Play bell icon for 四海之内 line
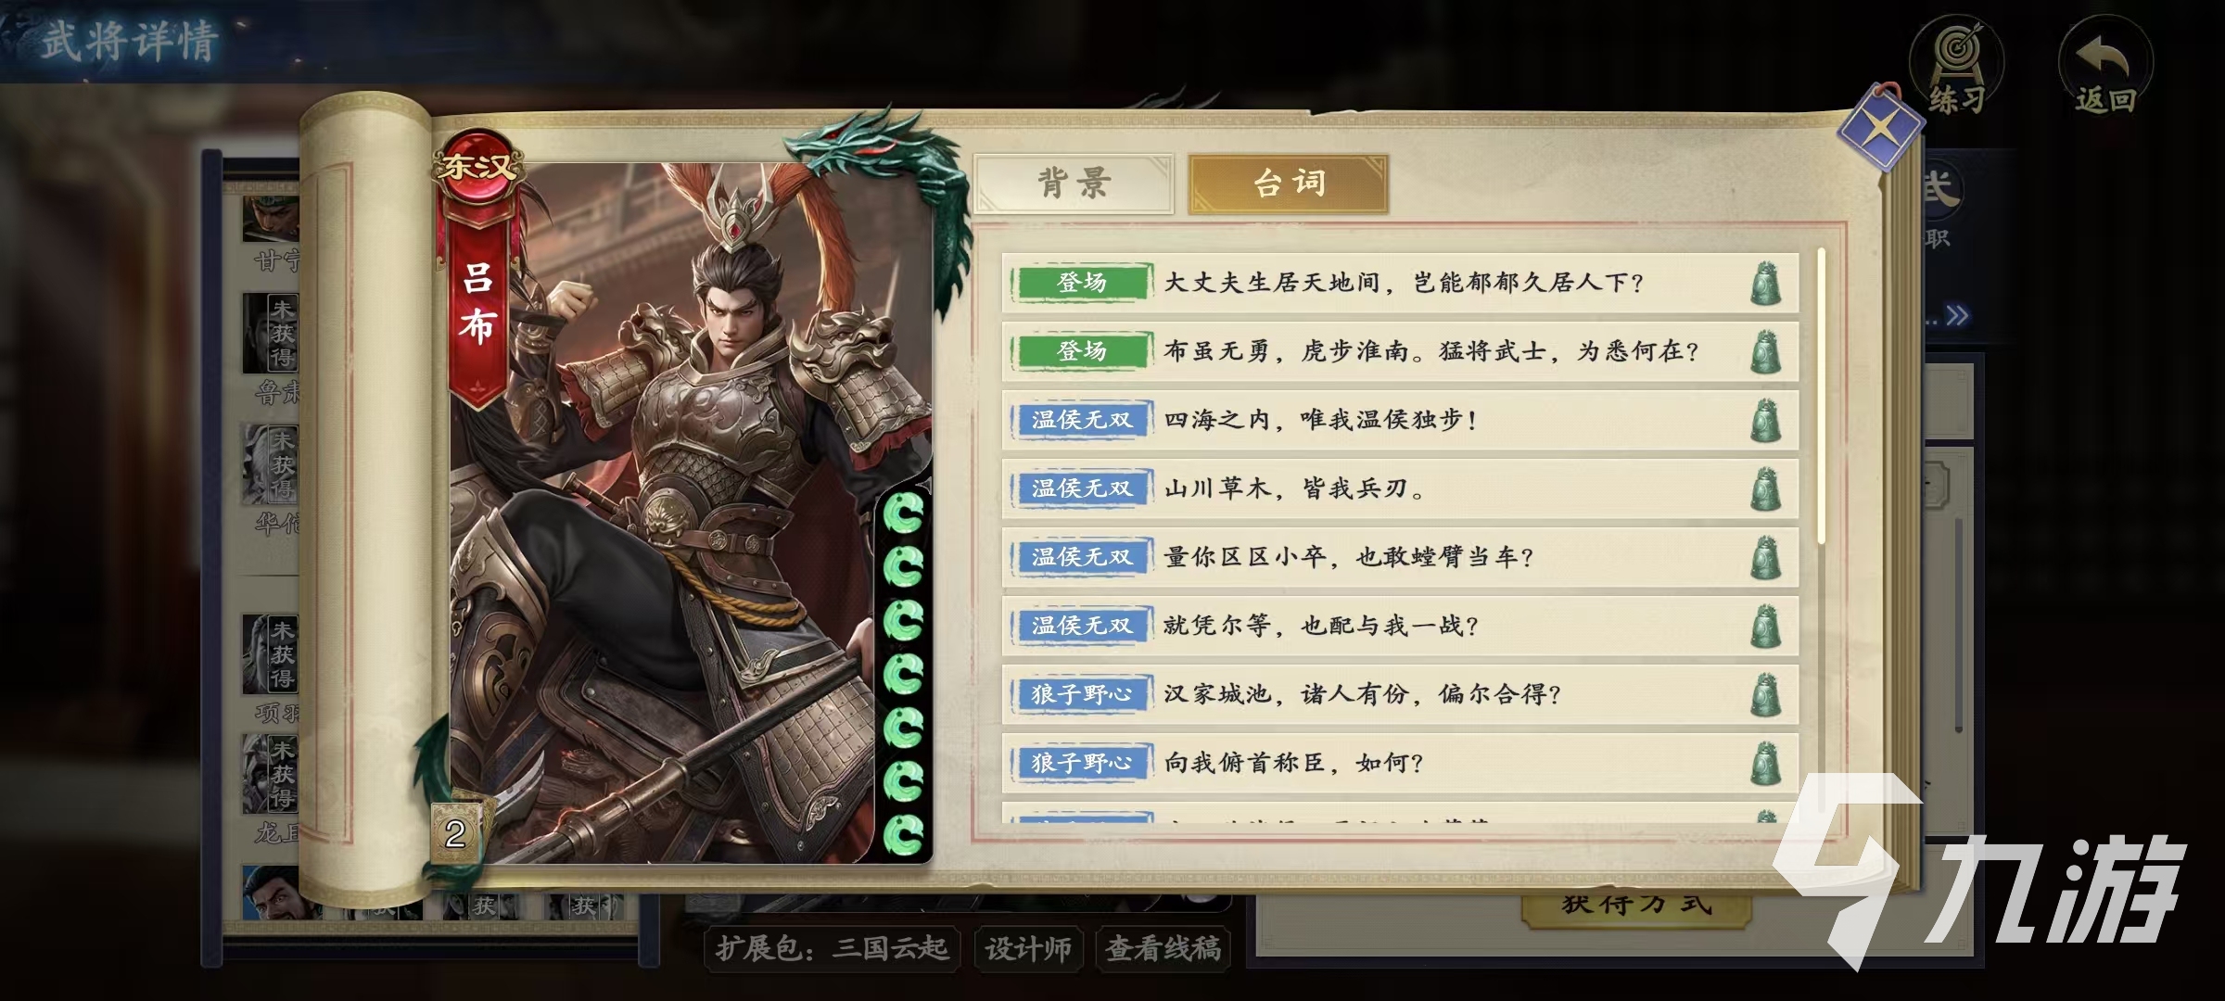Viewport: 2225px width, 1001px height. (x=1765, y=420)
